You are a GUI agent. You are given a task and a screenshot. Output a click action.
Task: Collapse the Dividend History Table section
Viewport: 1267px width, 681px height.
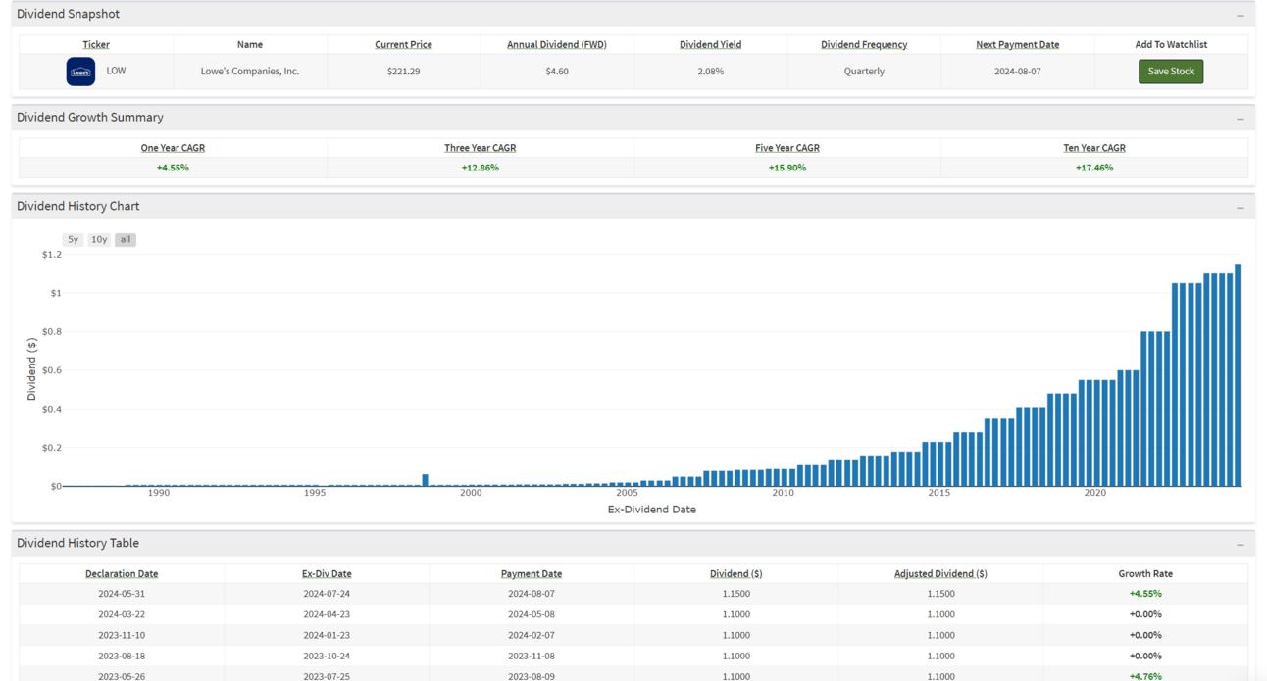click(x=1240, y=544)
